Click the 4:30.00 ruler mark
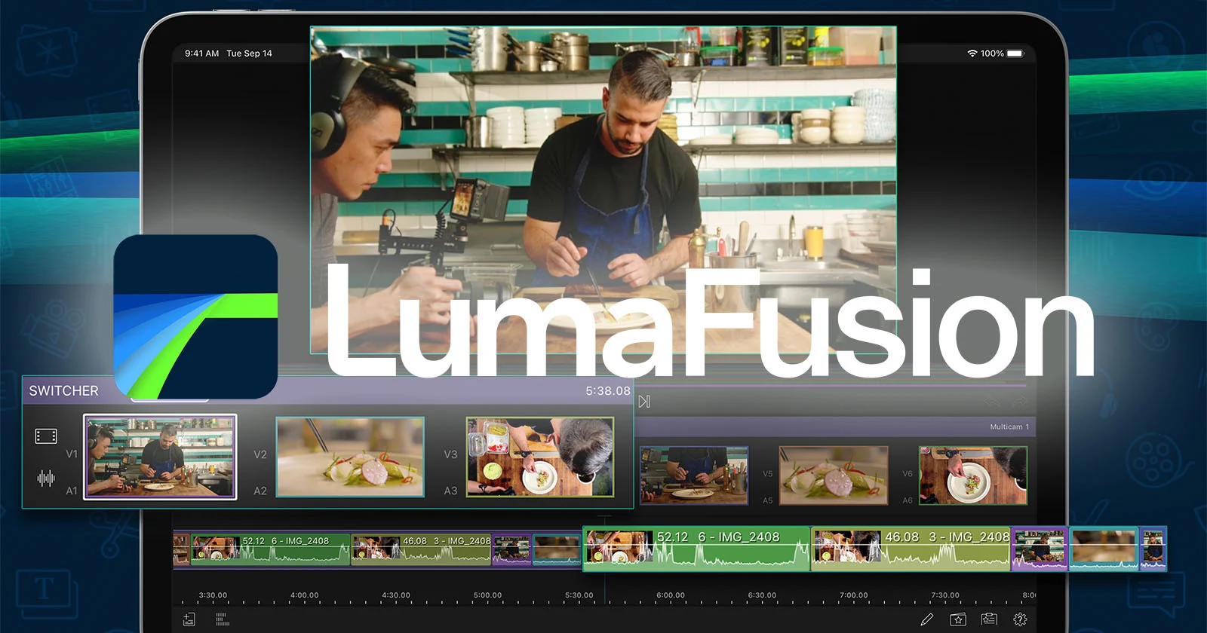 (x=396, y=595)
